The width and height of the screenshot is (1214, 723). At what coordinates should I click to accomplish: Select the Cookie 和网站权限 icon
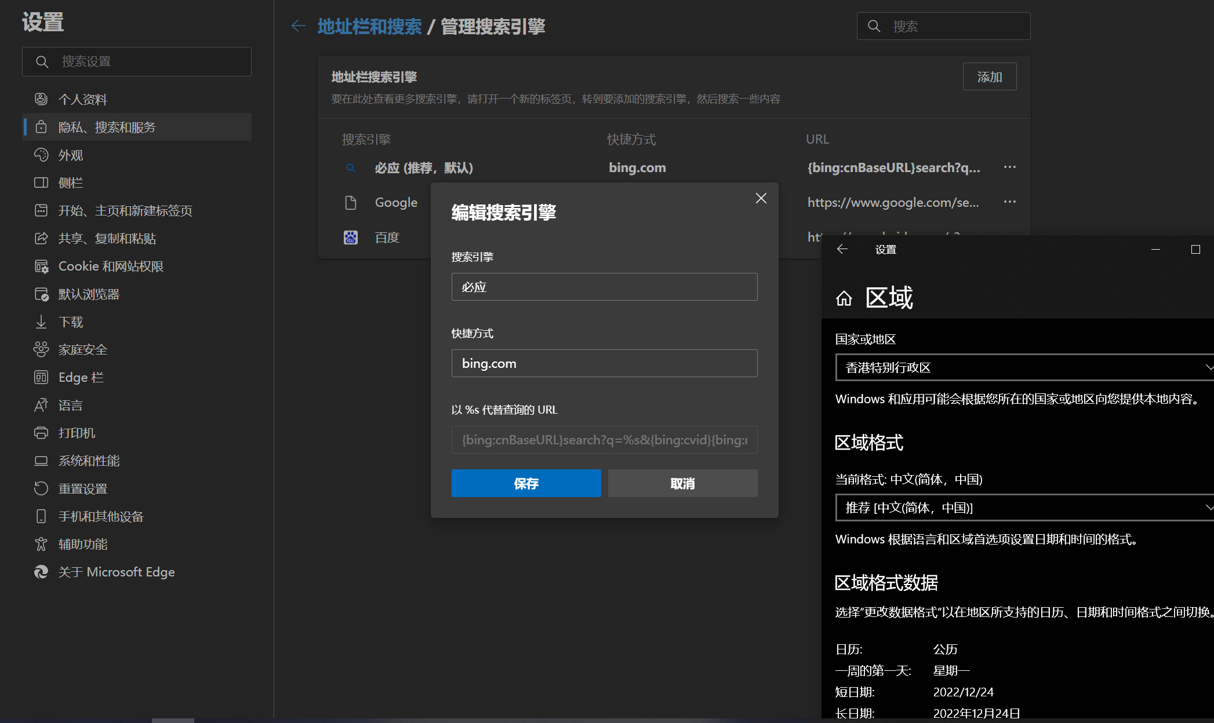click(41, 266)
